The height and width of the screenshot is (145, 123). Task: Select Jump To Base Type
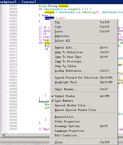pyautogui.click(x=84, y=57)
